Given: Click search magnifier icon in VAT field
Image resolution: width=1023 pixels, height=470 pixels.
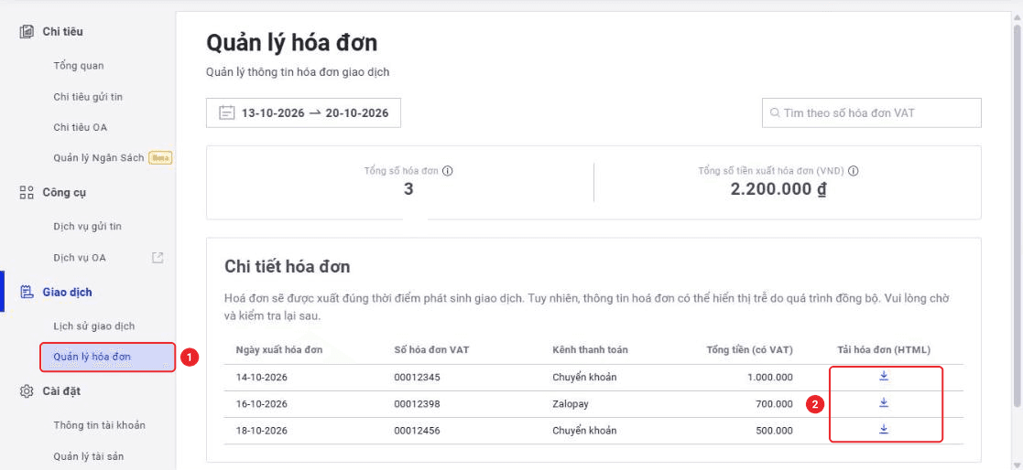Looking at the screenshot, I should (x=775, y=112).
